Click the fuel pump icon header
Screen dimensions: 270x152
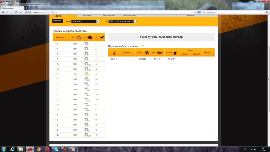pyautogui.click(x=175, y=53)
